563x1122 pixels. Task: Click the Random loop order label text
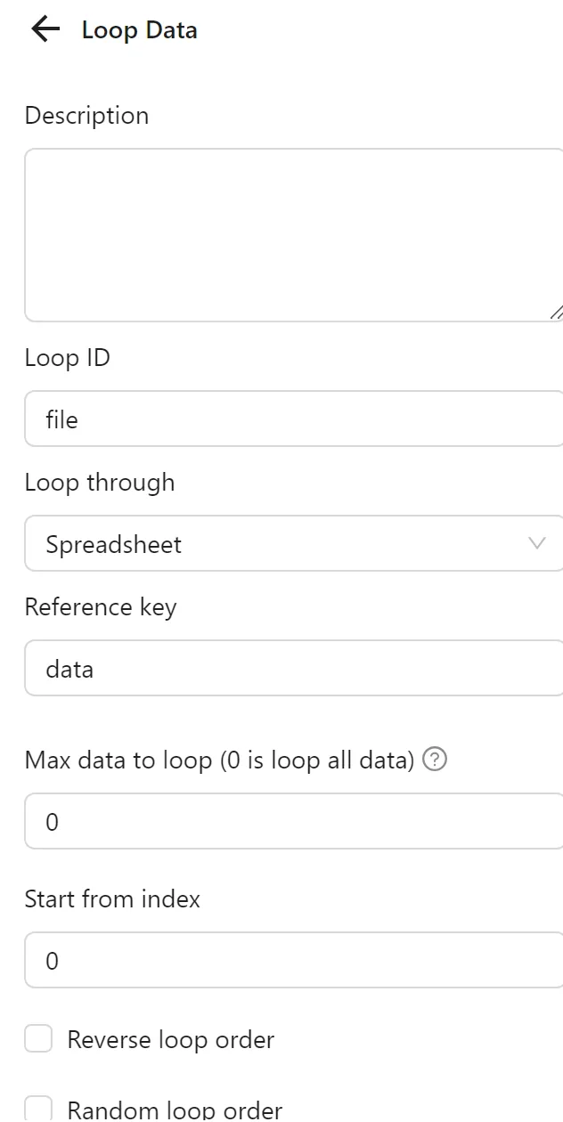(x=174, y=1109)
